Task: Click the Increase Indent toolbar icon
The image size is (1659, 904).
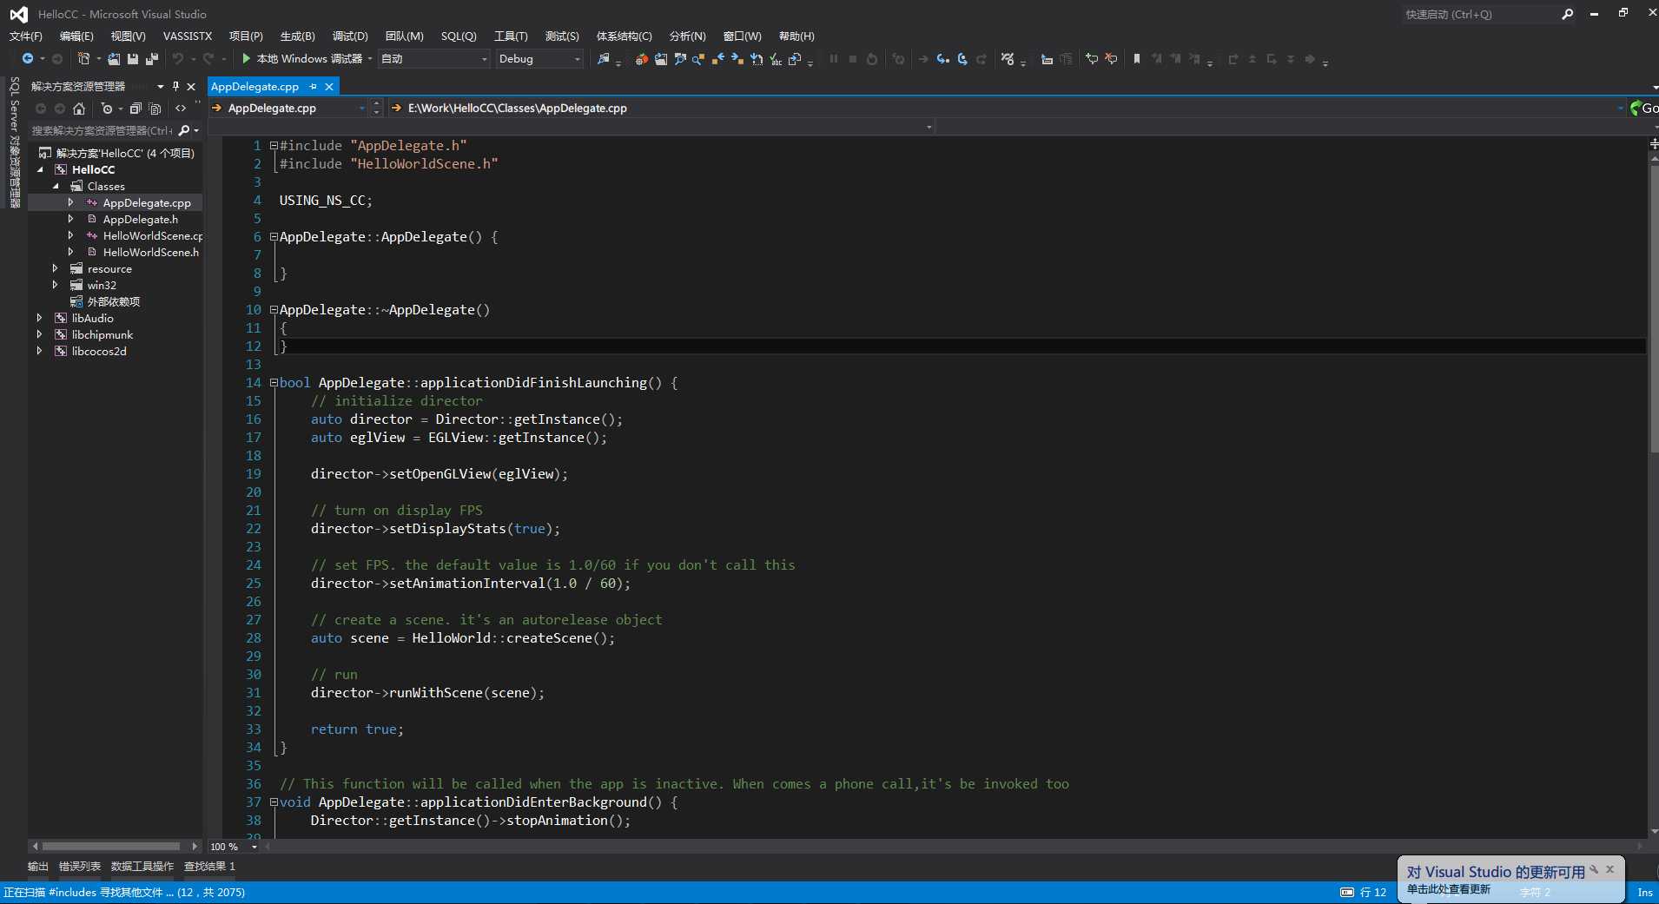Action: [x=1067, y=59]
